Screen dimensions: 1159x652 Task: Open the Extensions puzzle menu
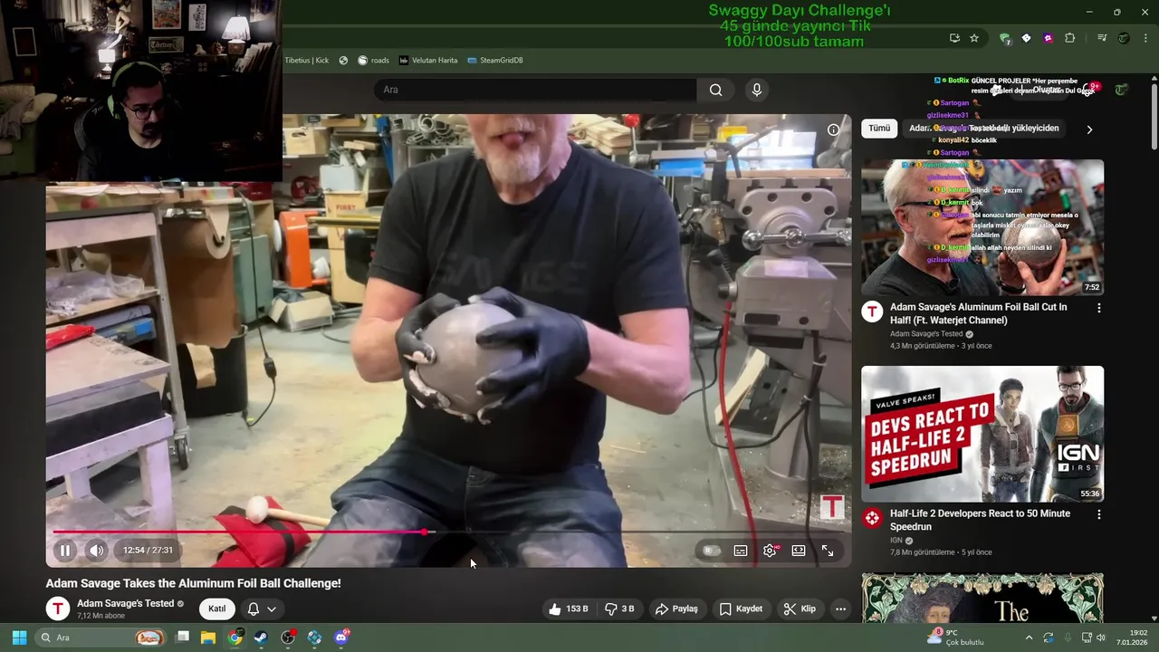coord(1070,38)
